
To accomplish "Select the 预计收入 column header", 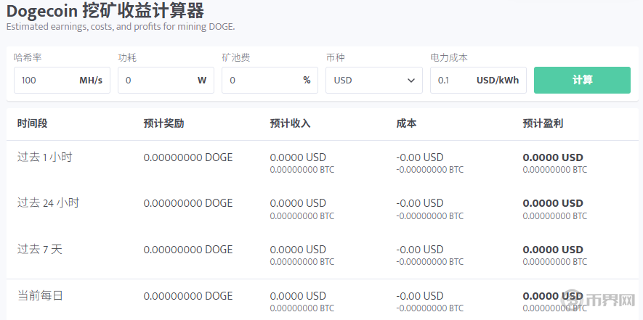I will [x=290, y=123].
